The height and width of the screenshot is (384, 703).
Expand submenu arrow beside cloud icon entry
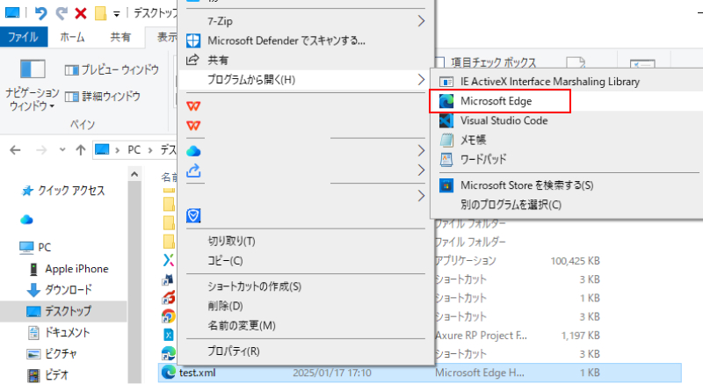coord(421,150)
